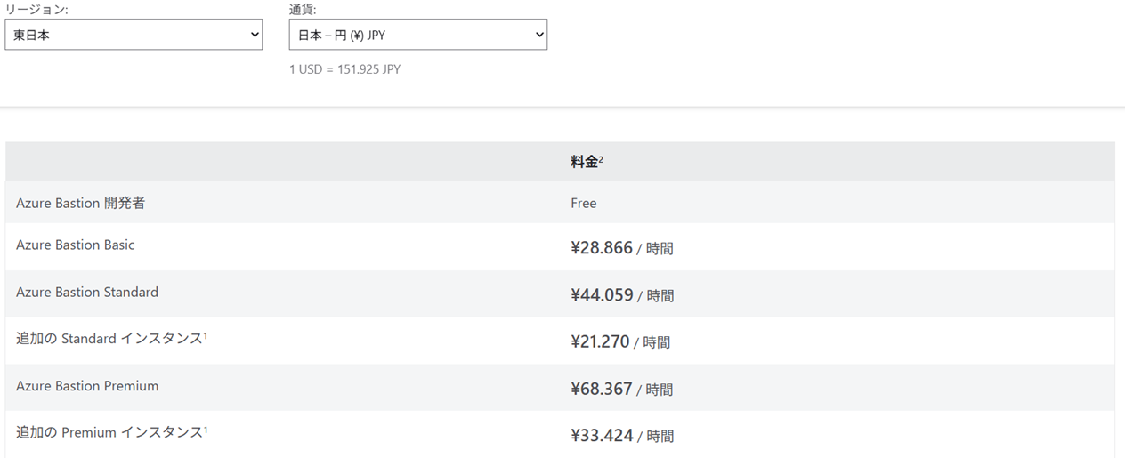
Task: Click footnote 2 beside 料金 header
Action: click(602, 158)
